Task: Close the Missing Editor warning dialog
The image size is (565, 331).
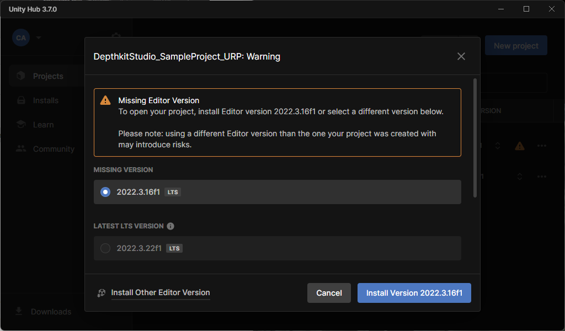Action: tap(461, 56)
